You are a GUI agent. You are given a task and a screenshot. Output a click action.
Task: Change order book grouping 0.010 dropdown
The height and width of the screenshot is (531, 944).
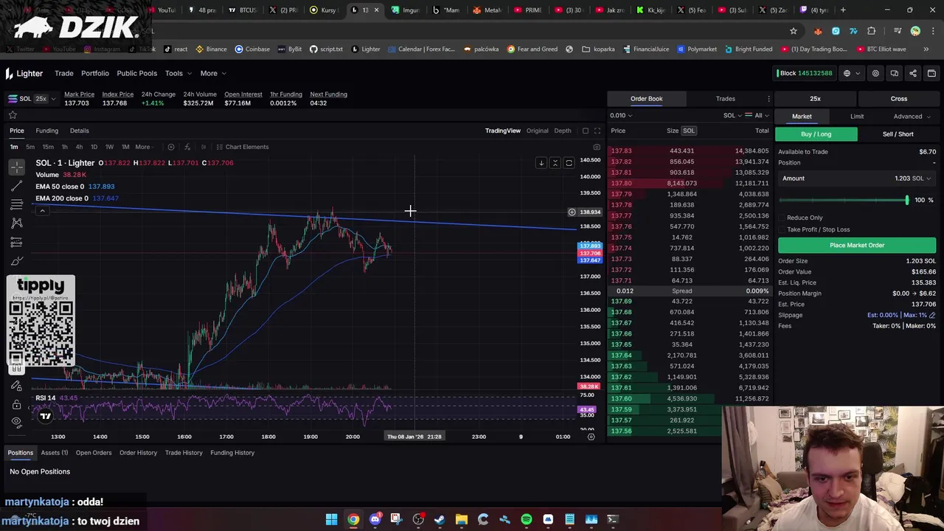621,115
